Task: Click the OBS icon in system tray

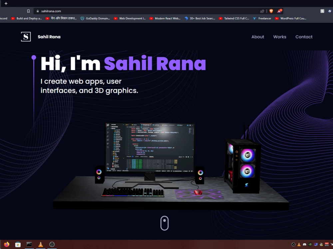Action: [x=293, y=245]
